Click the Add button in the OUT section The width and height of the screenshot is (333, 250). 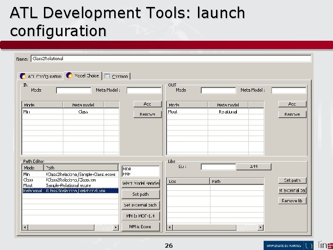pos(292,104)
